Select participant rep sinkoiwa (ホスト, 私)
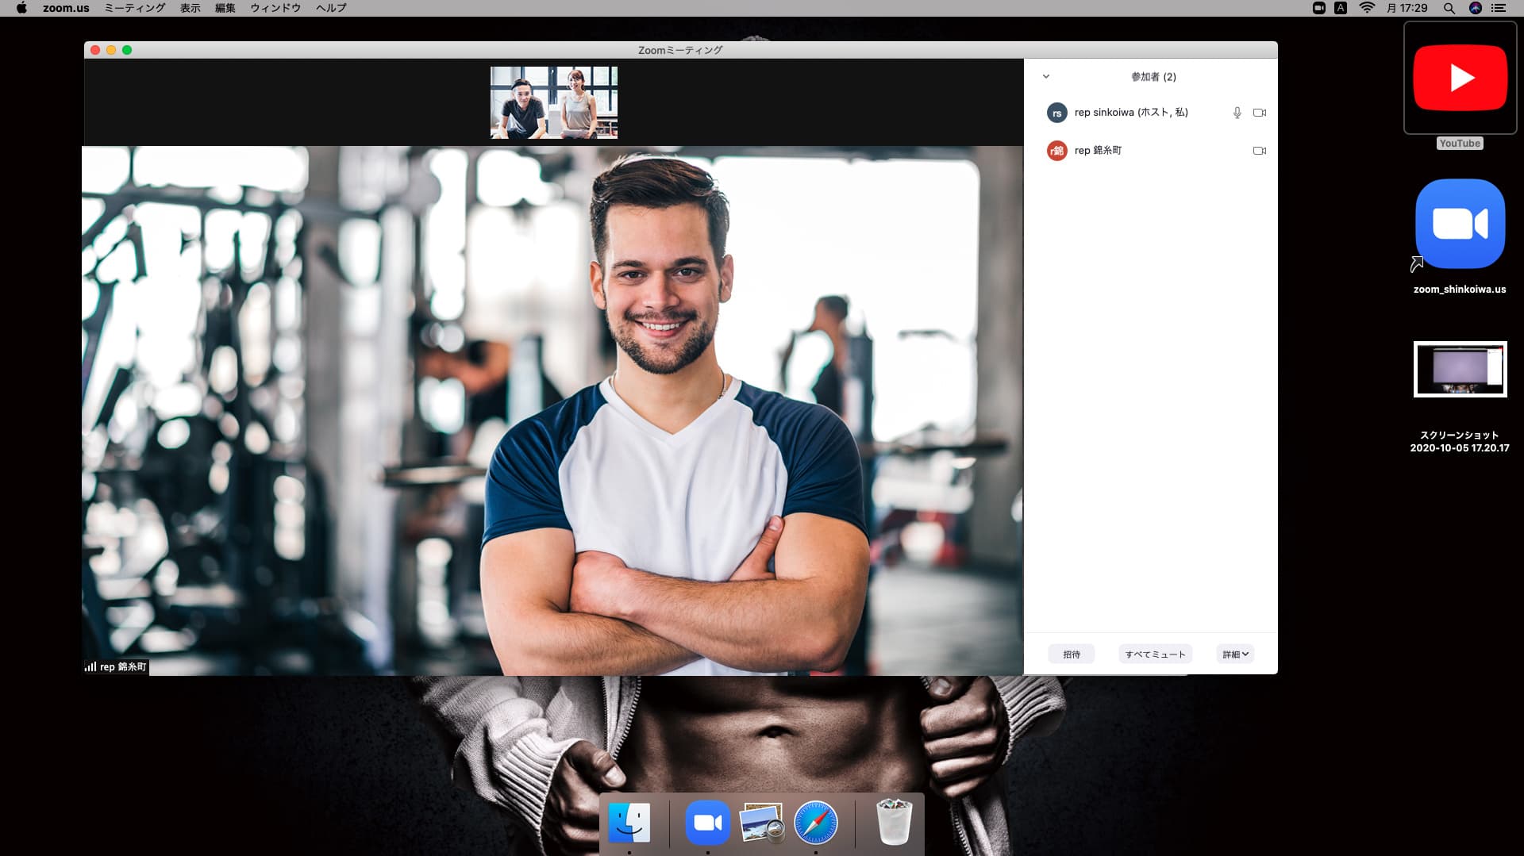The height and width of the screenshot is (856, 1524). [1151, 113]
